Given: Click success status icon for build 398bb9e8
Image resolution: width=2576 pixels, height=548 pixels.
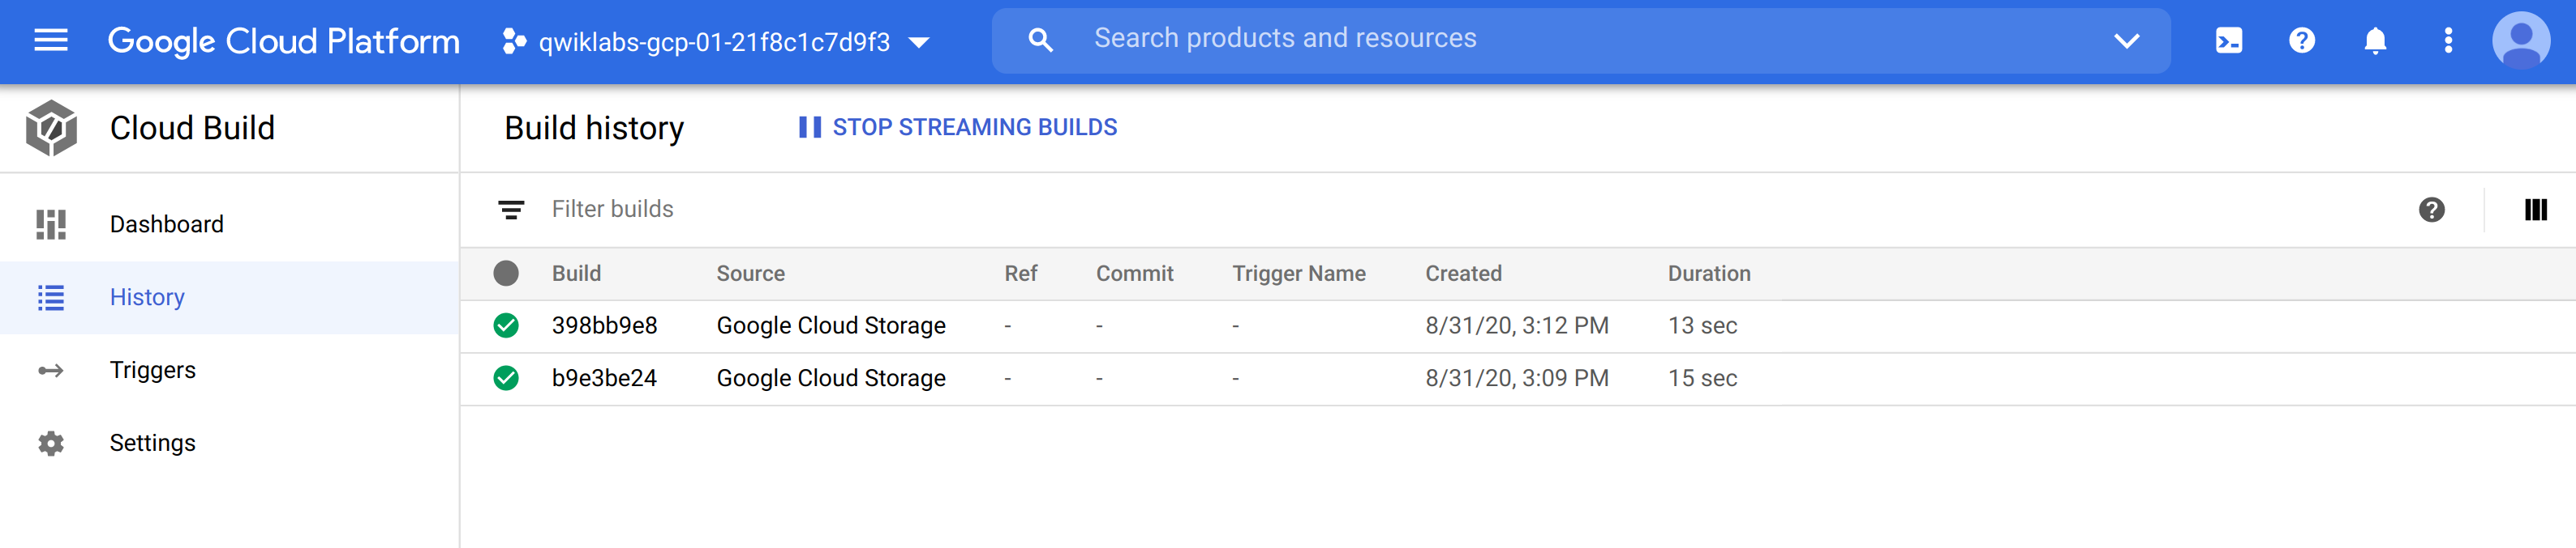Looking at the screenshot, I should tap(506, 325).
